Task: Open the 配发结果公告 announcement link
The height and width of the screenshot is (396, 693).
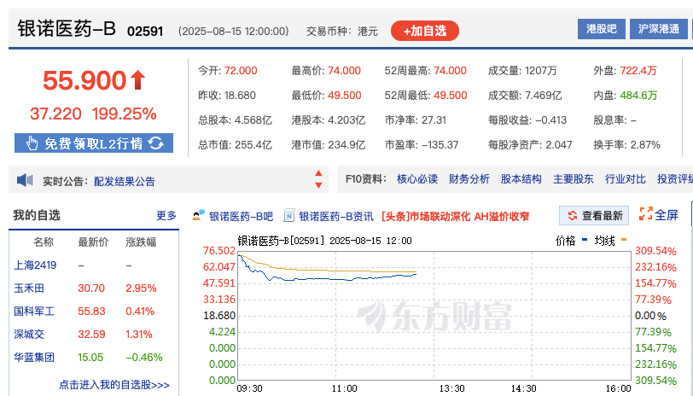Action: [x=125, y=181]
